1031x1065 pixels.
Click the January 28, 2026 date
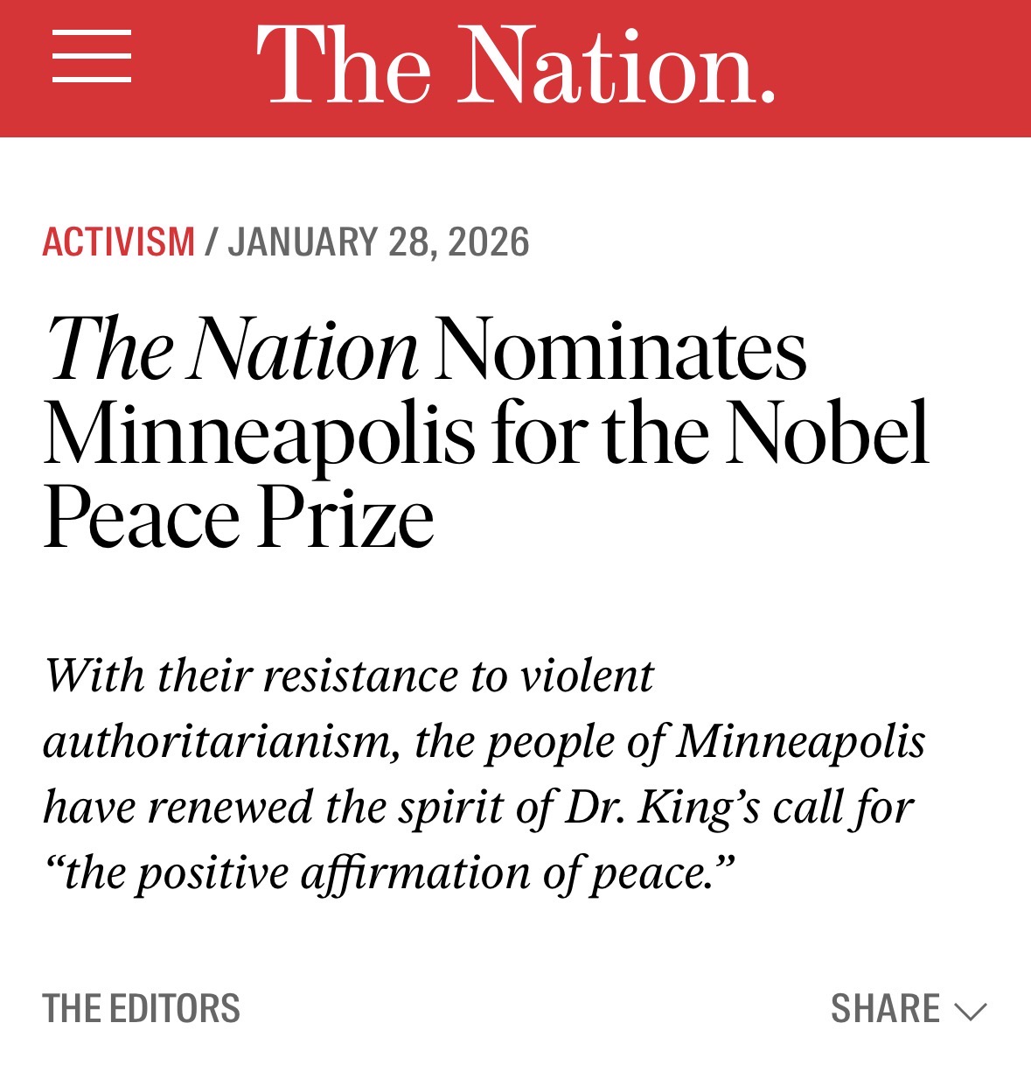tap(379, 242)
